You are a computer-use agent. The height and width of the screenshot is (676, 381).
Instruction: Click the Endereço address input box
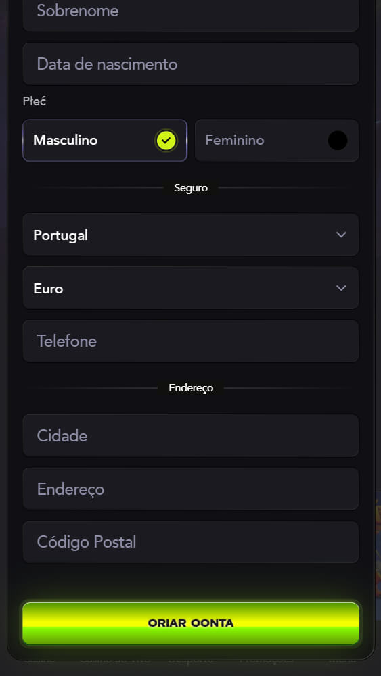coord(191,489)
